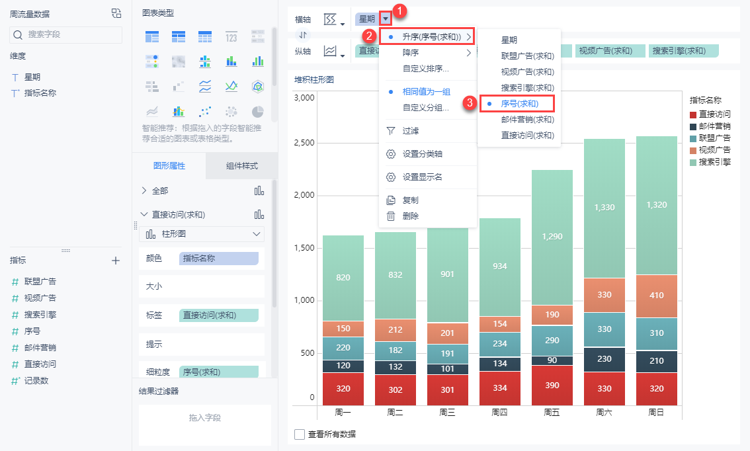Pick 邮件营销(求和) in the sort submenu
This screenshot has height=451, width=750.
[528, 120]
